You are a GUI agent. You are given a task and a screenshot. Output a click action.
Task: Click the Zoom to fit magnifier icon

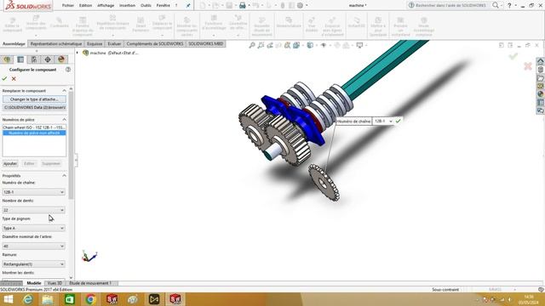point(252,45)
